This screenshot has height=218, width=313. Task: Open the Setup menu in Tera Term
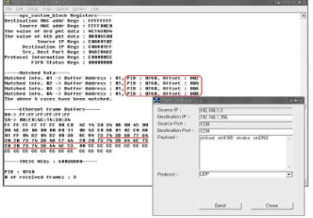[x=32, y=9]
